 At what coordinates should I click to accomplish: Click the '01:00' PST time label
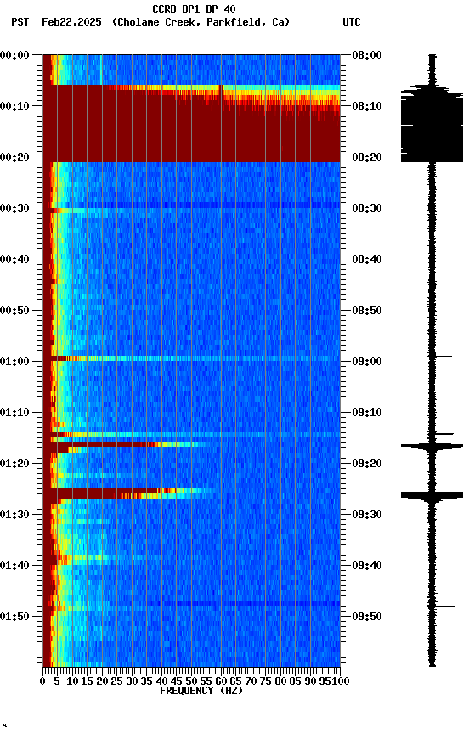pos(14,362)
